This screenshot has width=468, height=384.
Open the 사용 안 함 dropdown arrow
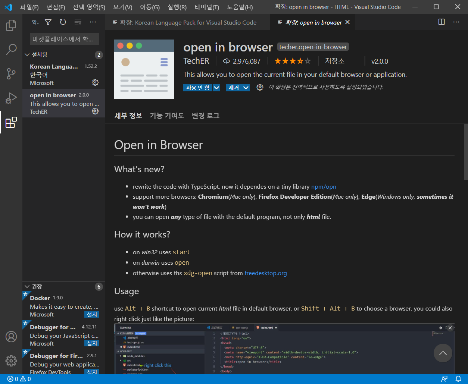pyautogui.click(x=216, y=88)
